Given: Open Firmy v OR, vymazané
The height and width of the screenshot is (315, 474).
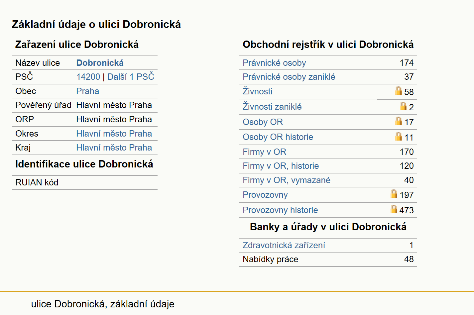Looking at the screenshot, I should (x=287, y=180).
